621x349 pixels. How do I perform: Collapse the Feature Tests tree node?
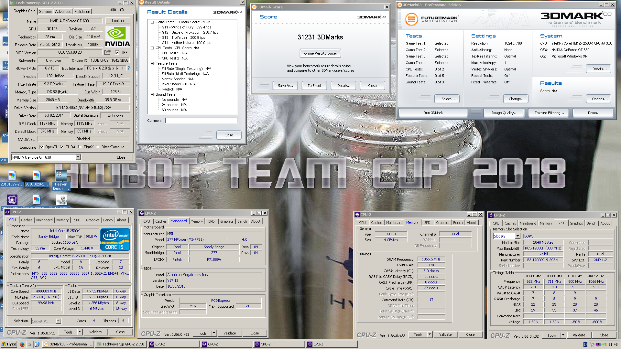[x=152, y=63]
